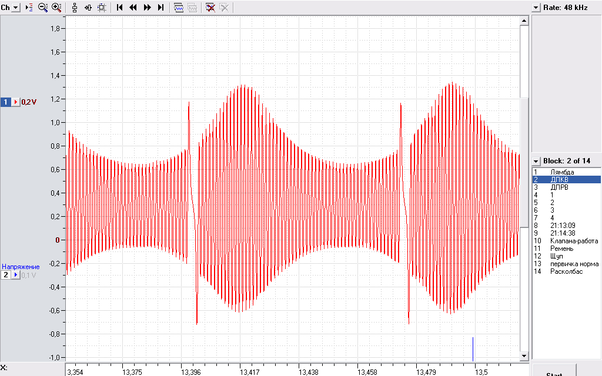Select the 21:13:09 block entry
Screen dimensions: 602x376
tap(566, 226)
